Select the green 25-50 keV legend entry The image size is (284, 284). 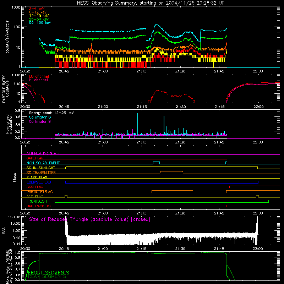pos(39,19)
